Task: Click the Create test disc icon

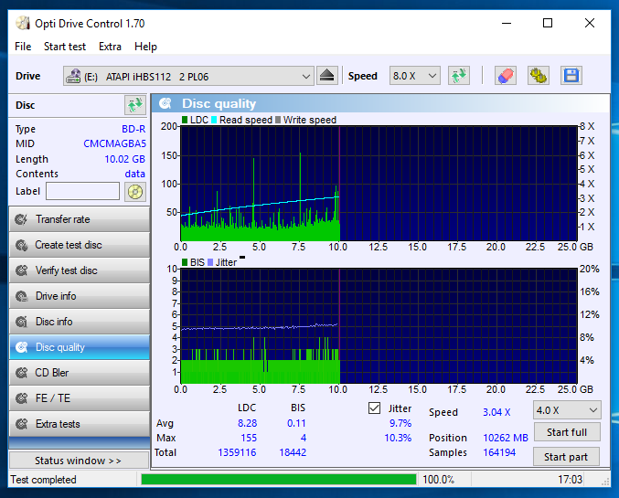Action: (21, 245)
